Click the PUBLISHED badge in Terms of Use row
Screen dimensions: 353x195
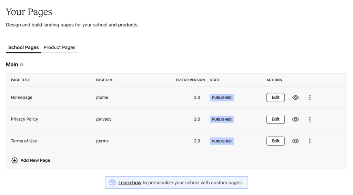(222, 141)
